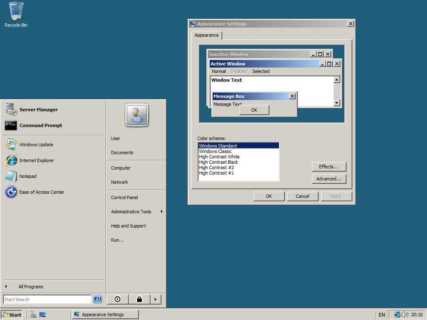This screenshot has width=427, height=320.
Task: Expand Administrative Tools submenu arrow
Action: click(x=162, y=211)
